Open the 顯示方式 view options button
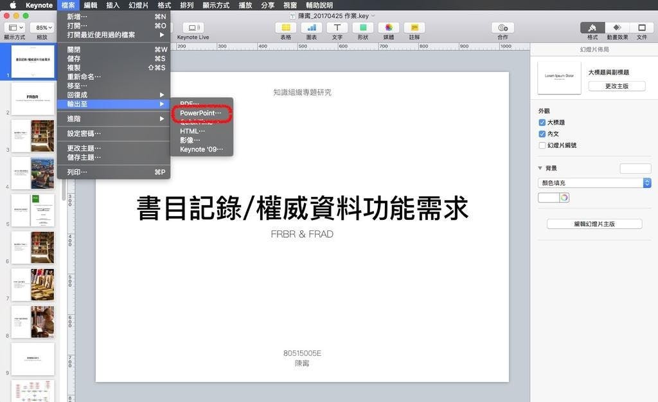Screen dimensions: 658x402 15,28
